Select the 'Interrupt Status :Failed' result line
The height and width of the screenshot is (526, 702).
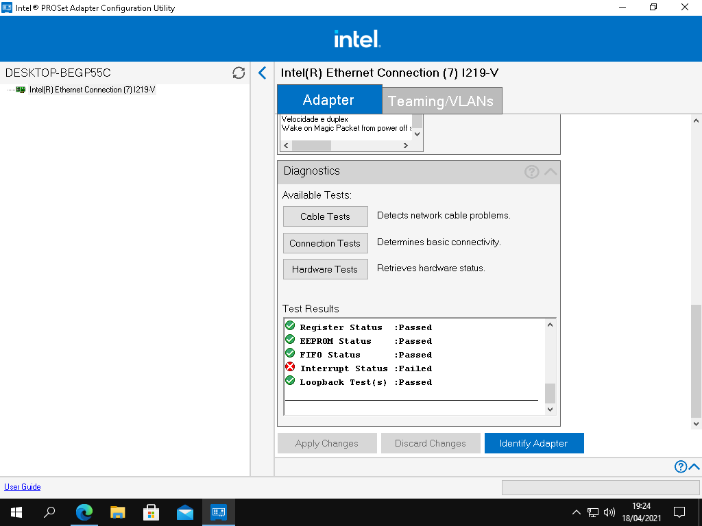point(366,368)
